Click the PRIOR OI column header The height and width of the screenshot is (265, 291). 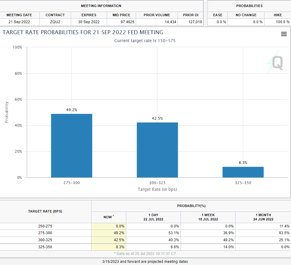tap(191, 15)
